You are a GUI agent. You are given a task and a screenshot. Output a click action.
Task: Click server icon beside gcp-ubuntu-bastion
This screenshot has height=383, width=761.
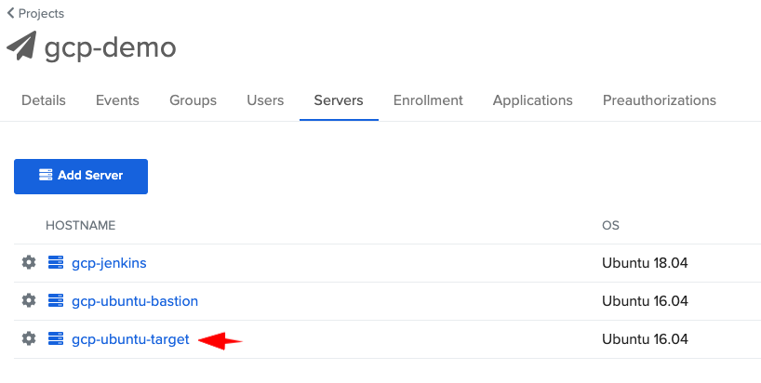pyautogui.click(x=55, y=301)
